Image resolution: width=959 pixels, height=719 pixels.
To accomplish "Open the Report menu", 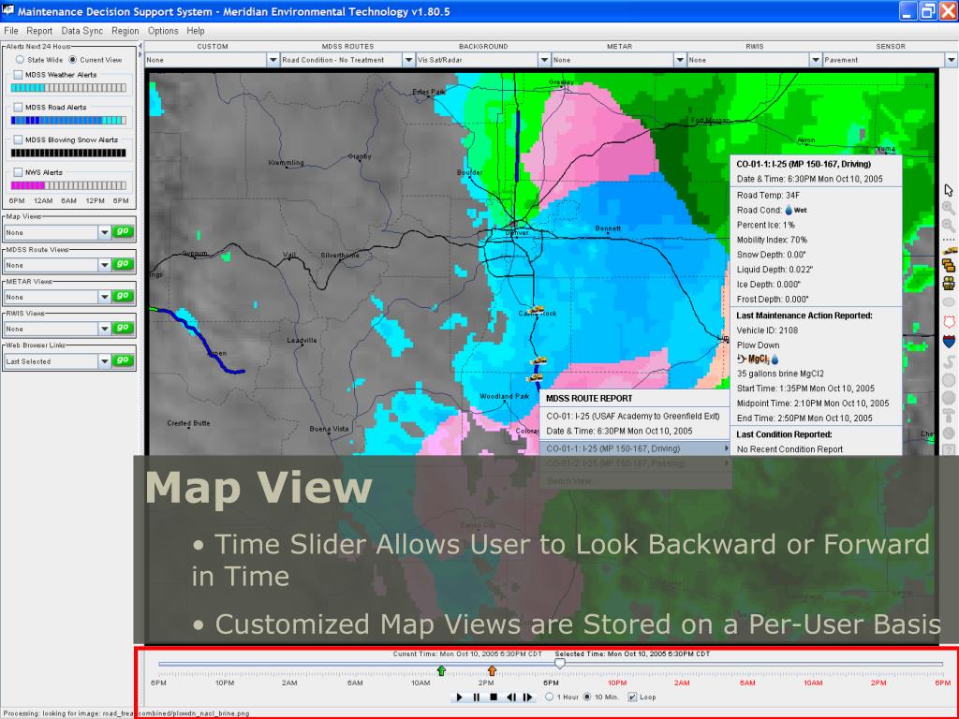I will click(39, 31).
